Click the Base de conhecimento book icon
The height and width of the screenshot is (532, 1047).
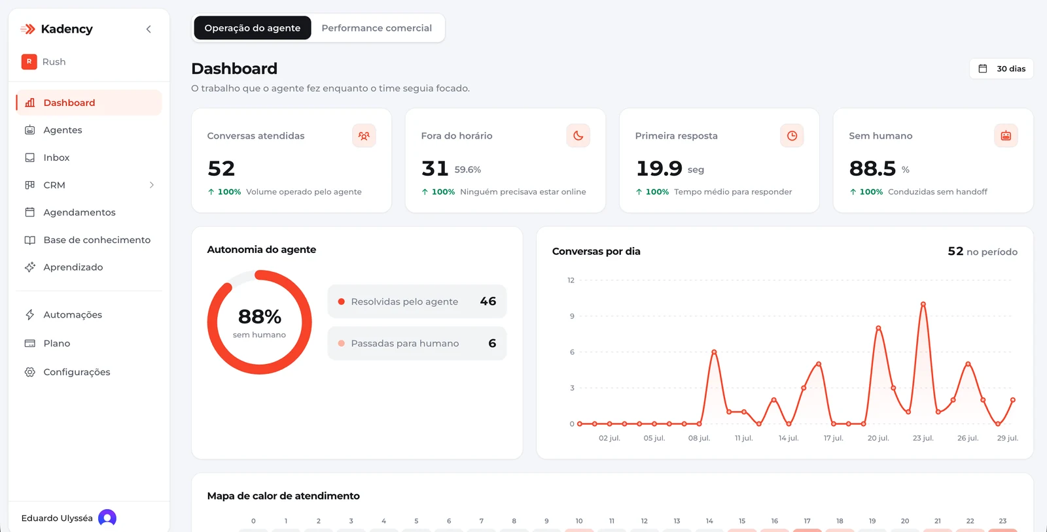30,240
